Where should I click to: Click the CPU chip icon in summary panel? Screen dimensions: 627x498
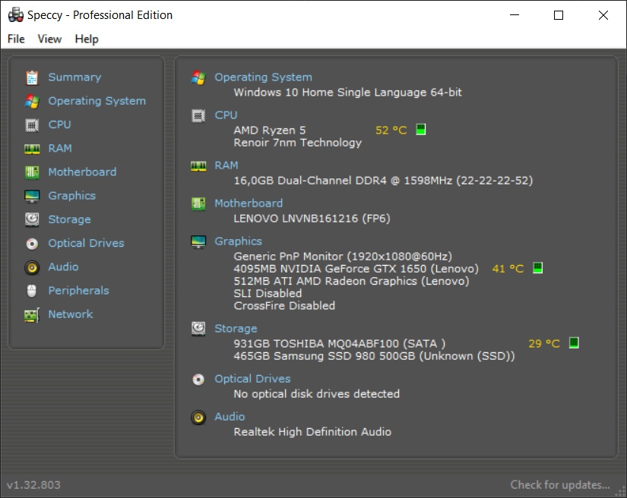coord(198,116)
